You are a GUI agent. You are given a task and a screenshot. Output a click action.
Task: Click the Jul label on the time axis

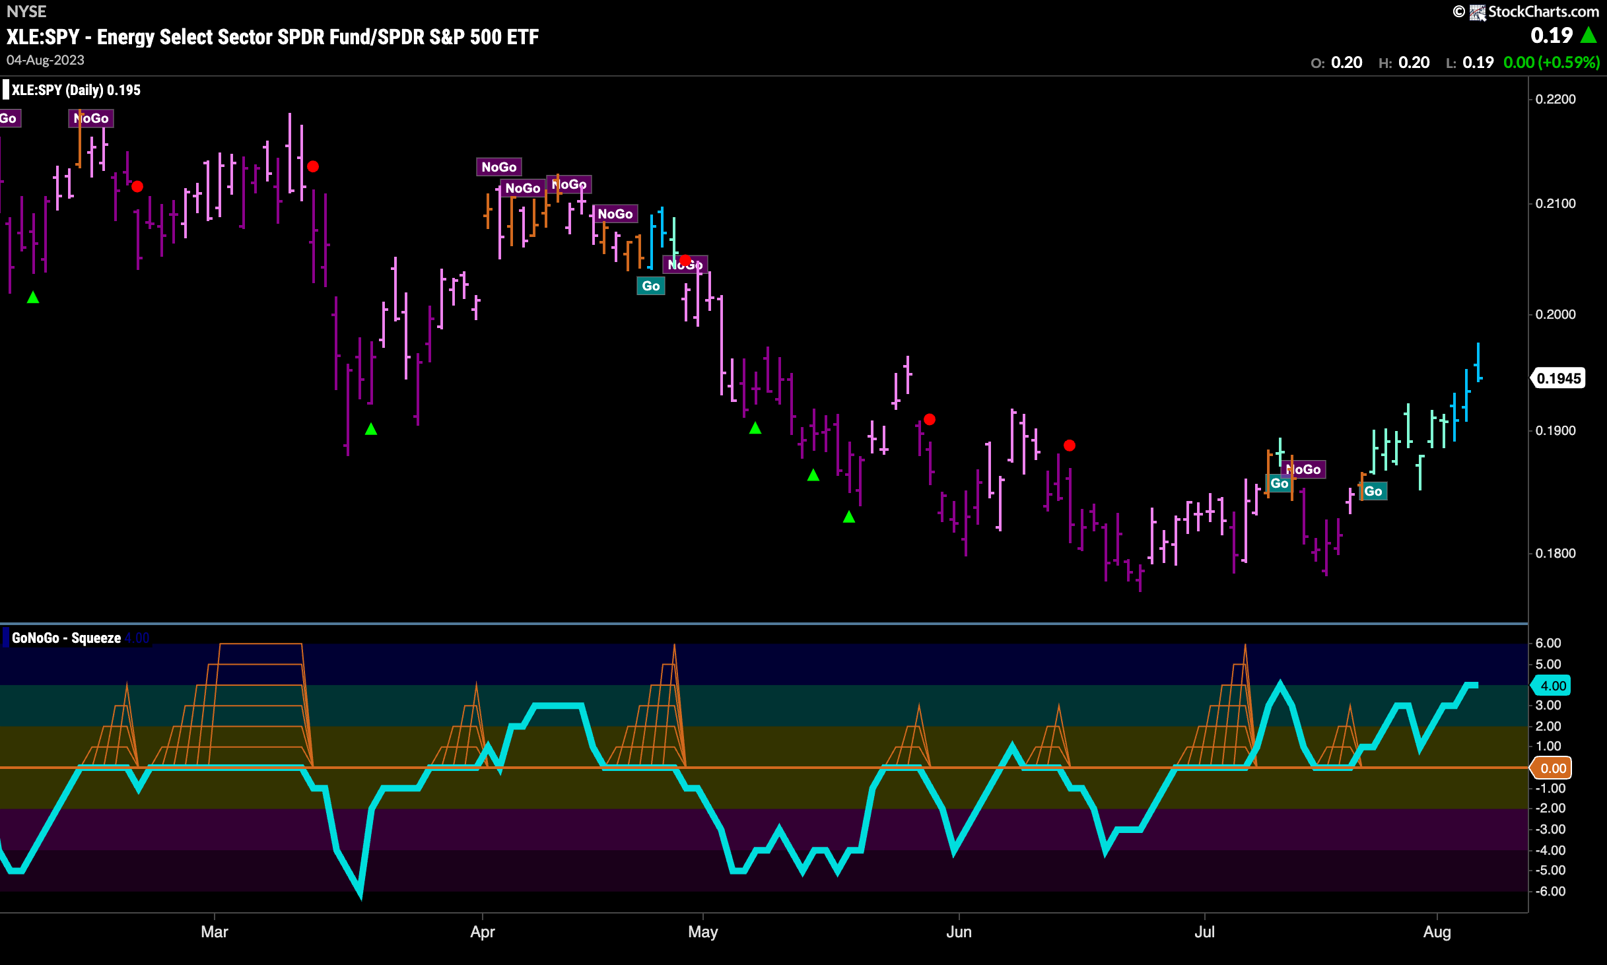tap(1205, 931)
